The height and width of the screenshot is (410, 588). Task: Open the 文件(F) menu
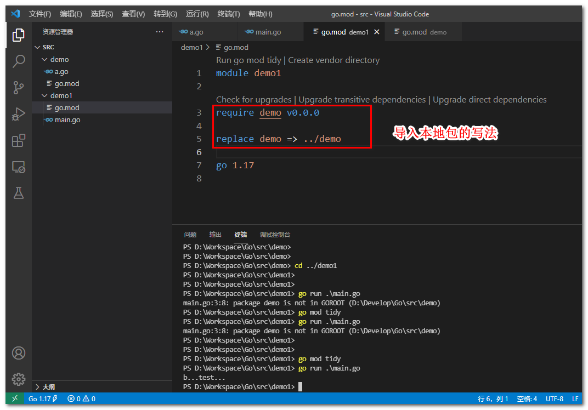click(x=39, y=14)
